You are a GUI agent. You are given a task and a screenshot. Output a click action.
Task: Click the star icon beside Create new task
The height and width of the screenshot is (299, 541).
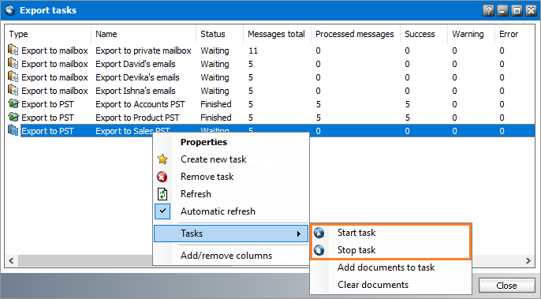click(x=162, y=159)
